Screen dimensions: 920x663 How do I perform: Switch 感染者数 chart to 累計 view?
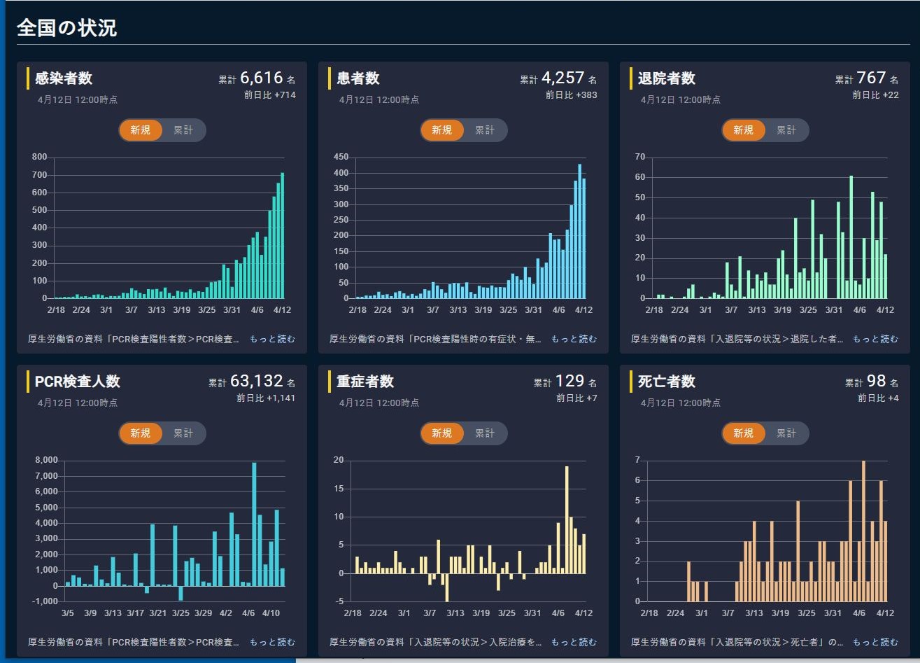click(183, 130)
